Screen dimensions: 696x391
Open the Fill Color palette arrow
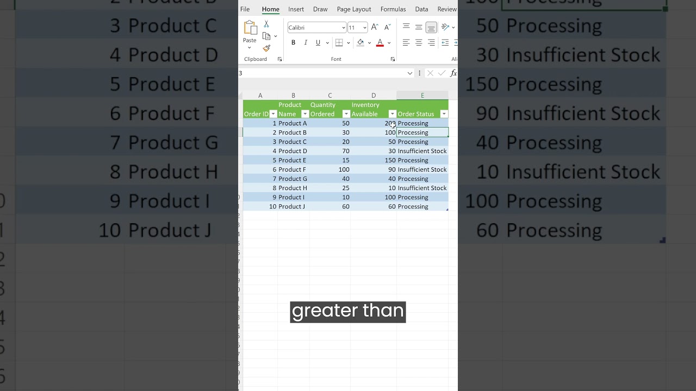(x=369, y=43)
